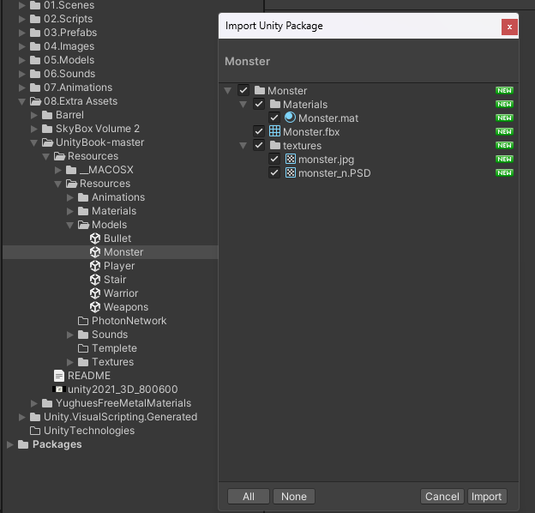The image size is (535, 513).
Task: Collapse the Models folder arrow
Action: pos(70,225)
